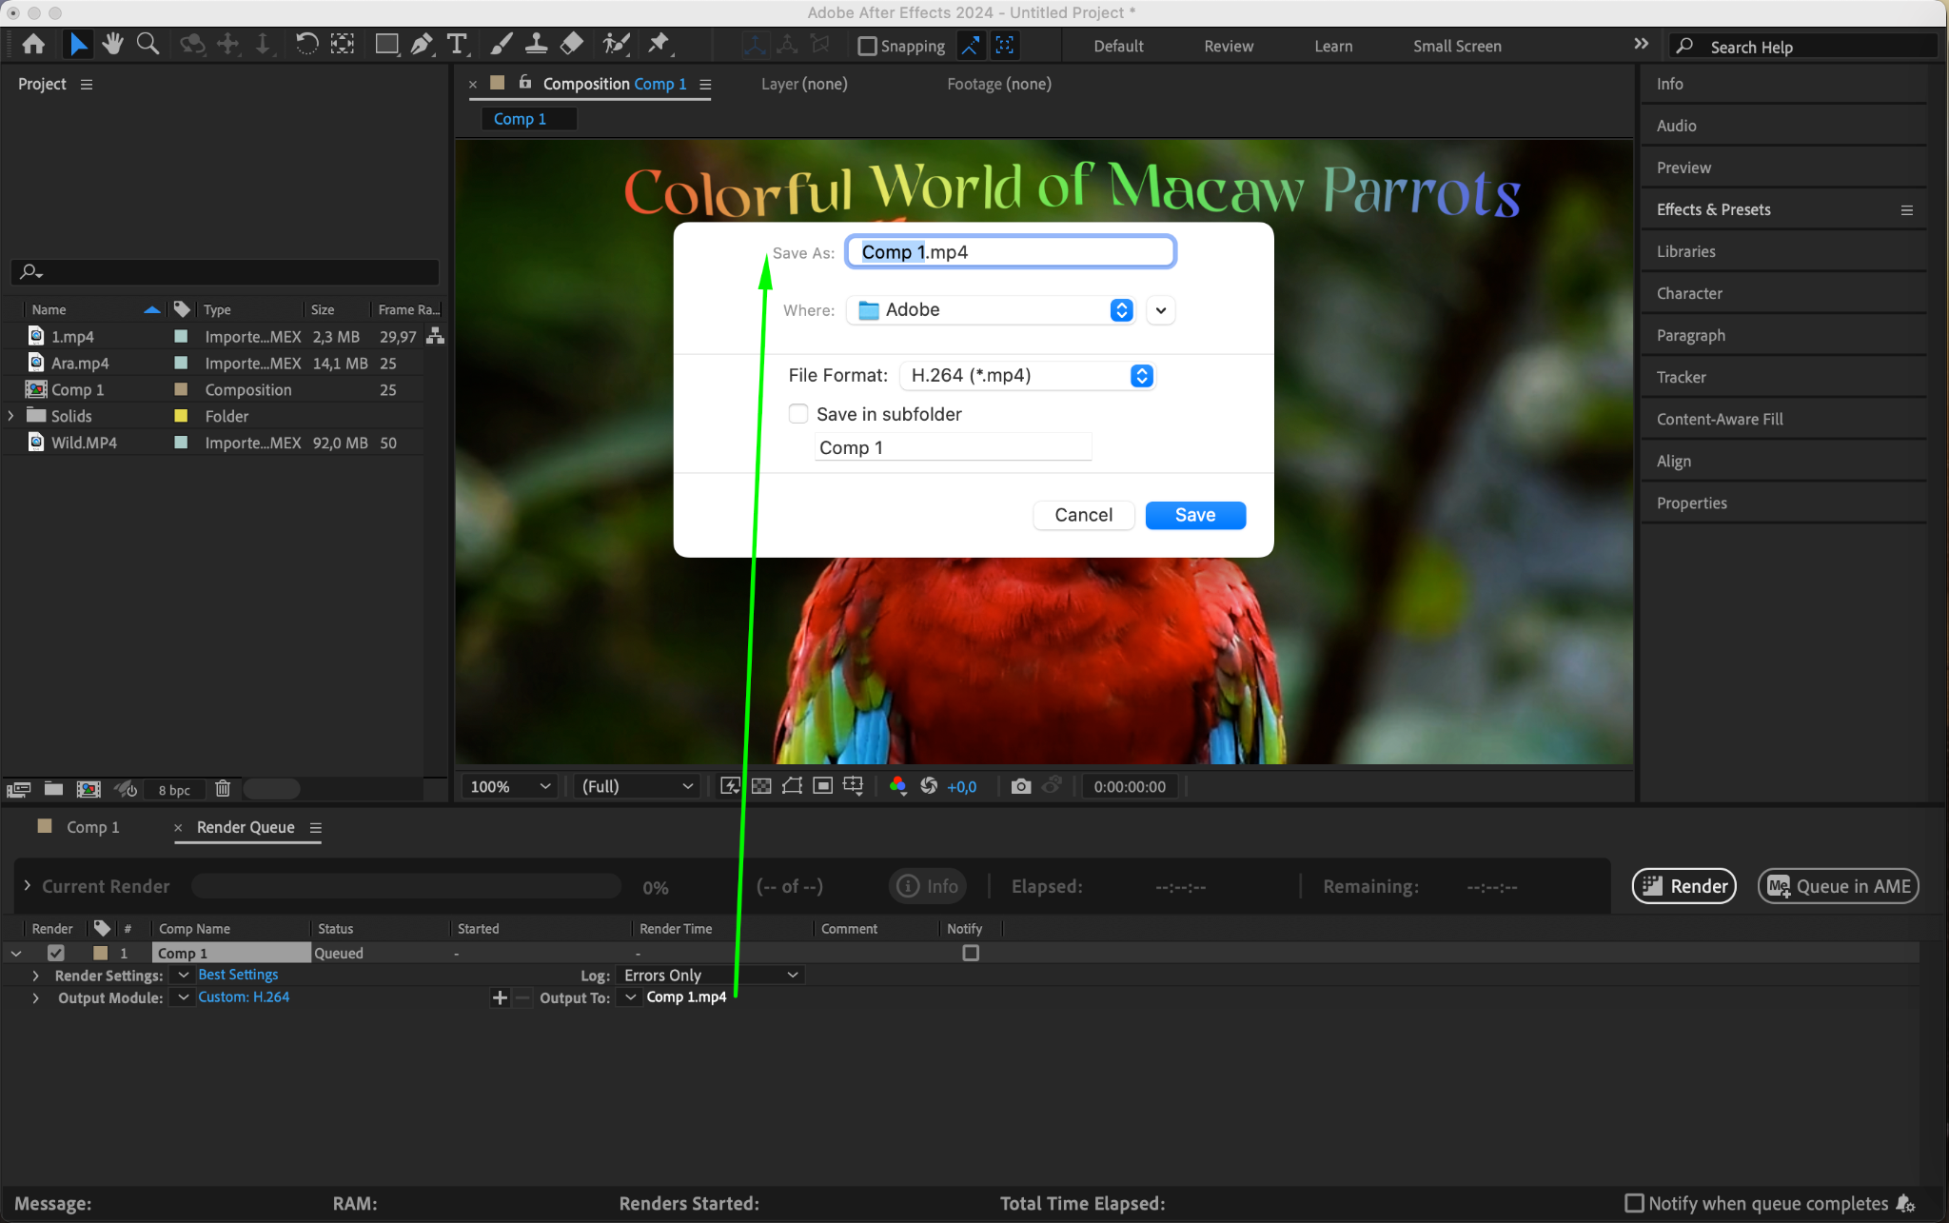Select the Puppet Pin tool
The height and width of the screenshot is (1223, 1949).
[x=658, y=44]
